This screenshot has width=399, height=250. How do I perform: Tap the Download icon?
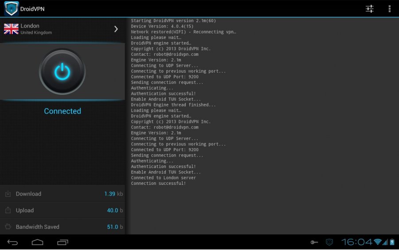pyautogui.click(x=8, y=194)
